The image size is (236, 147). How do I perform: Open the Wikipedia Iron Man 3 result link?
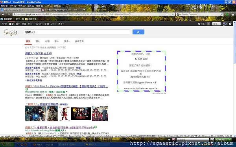pos(59,127)
